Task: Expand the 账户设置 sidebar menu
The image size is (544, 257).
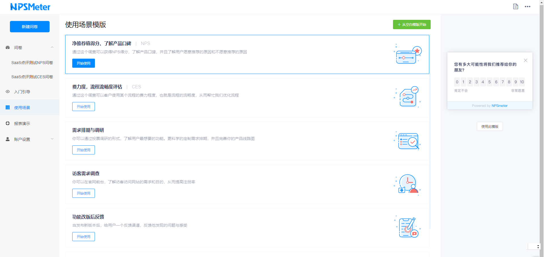Action: tap(52, 139)
